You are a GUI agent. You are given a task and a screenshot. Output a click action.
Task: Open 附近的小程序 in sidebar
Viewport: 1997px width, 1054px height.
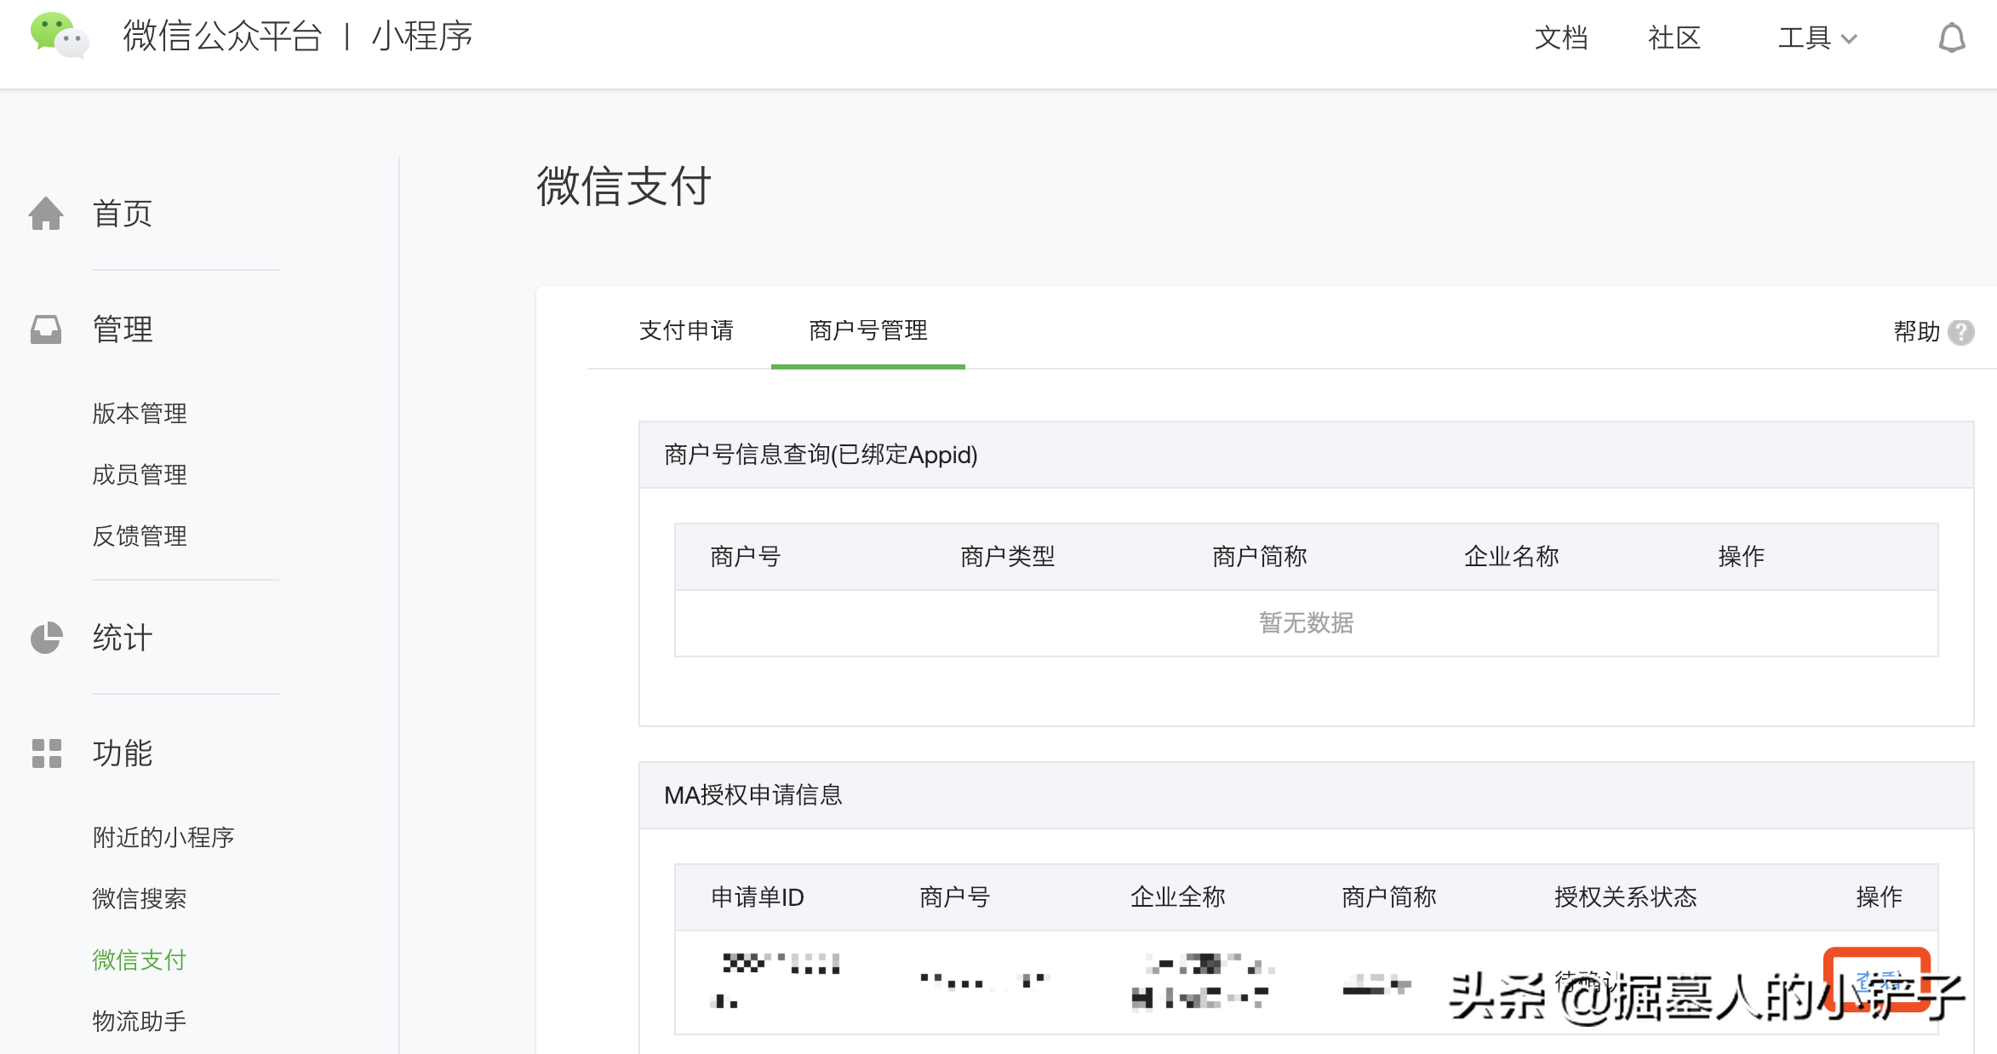click(163, 838)
